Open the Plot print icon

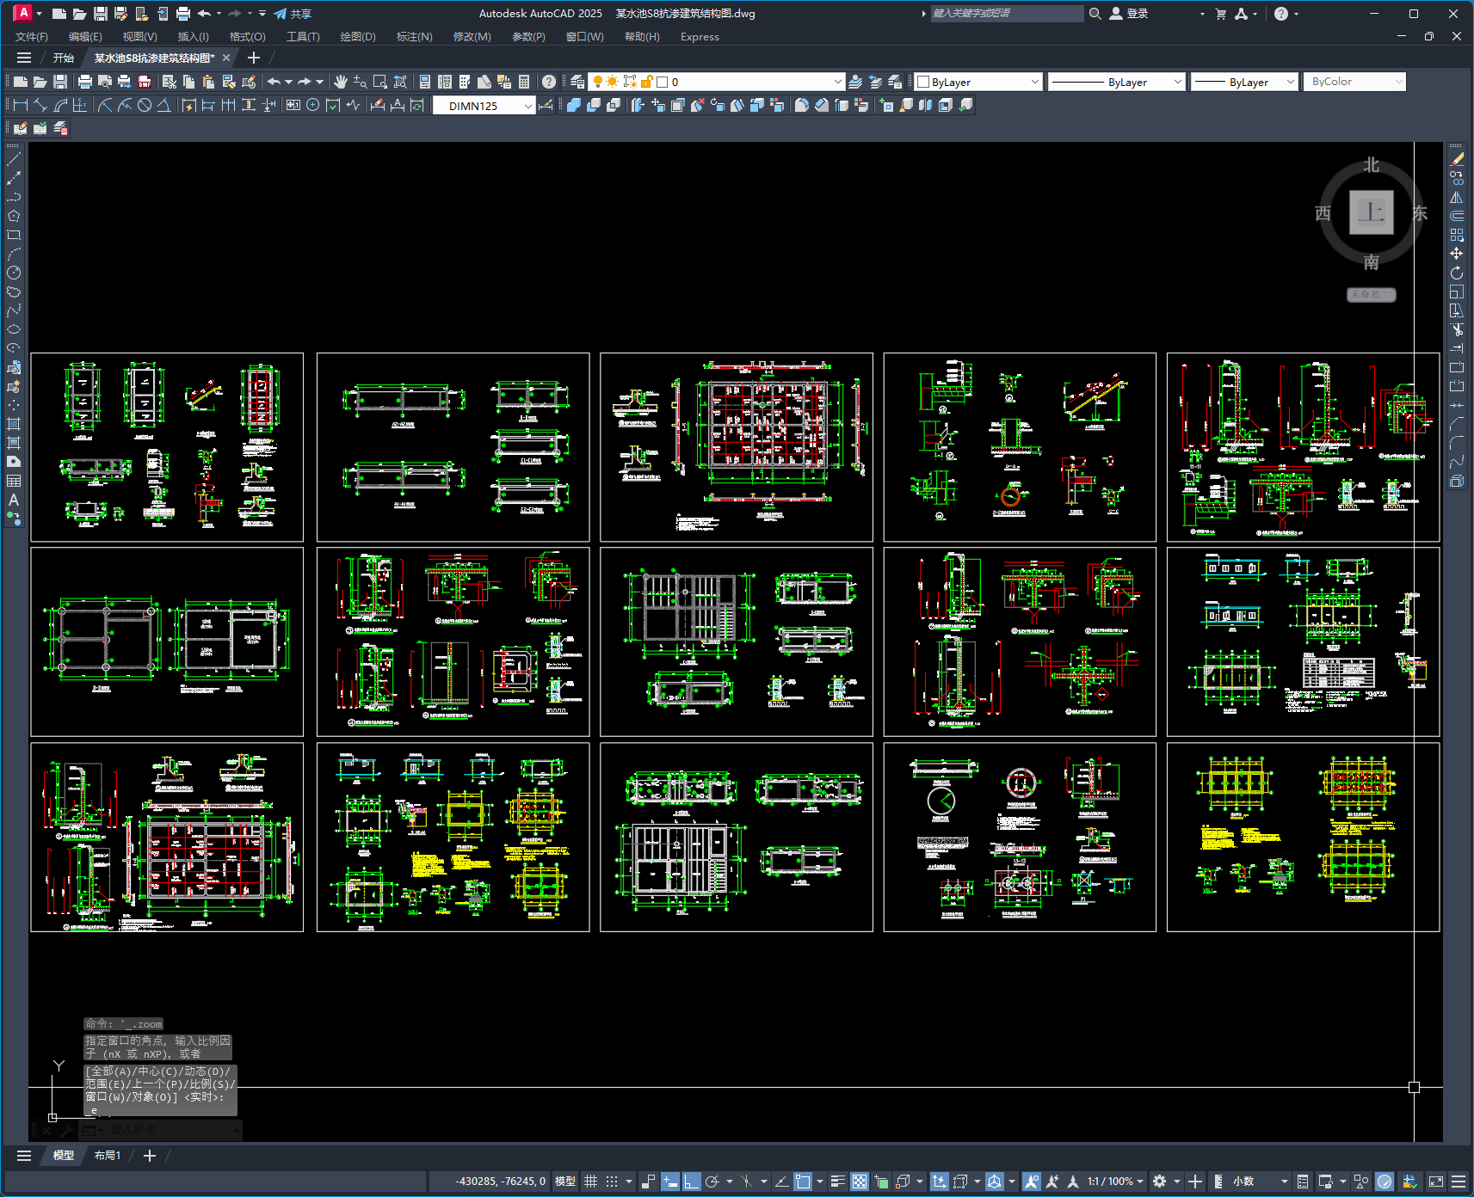85,82
